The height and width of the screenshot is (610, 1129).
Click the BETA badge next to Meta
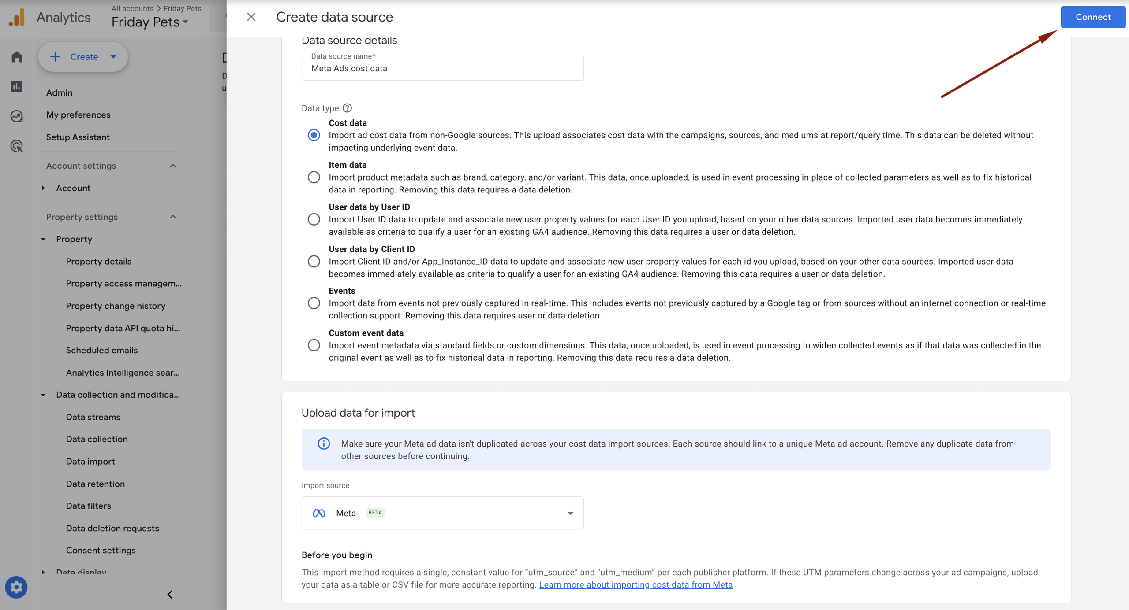point(375,513)
